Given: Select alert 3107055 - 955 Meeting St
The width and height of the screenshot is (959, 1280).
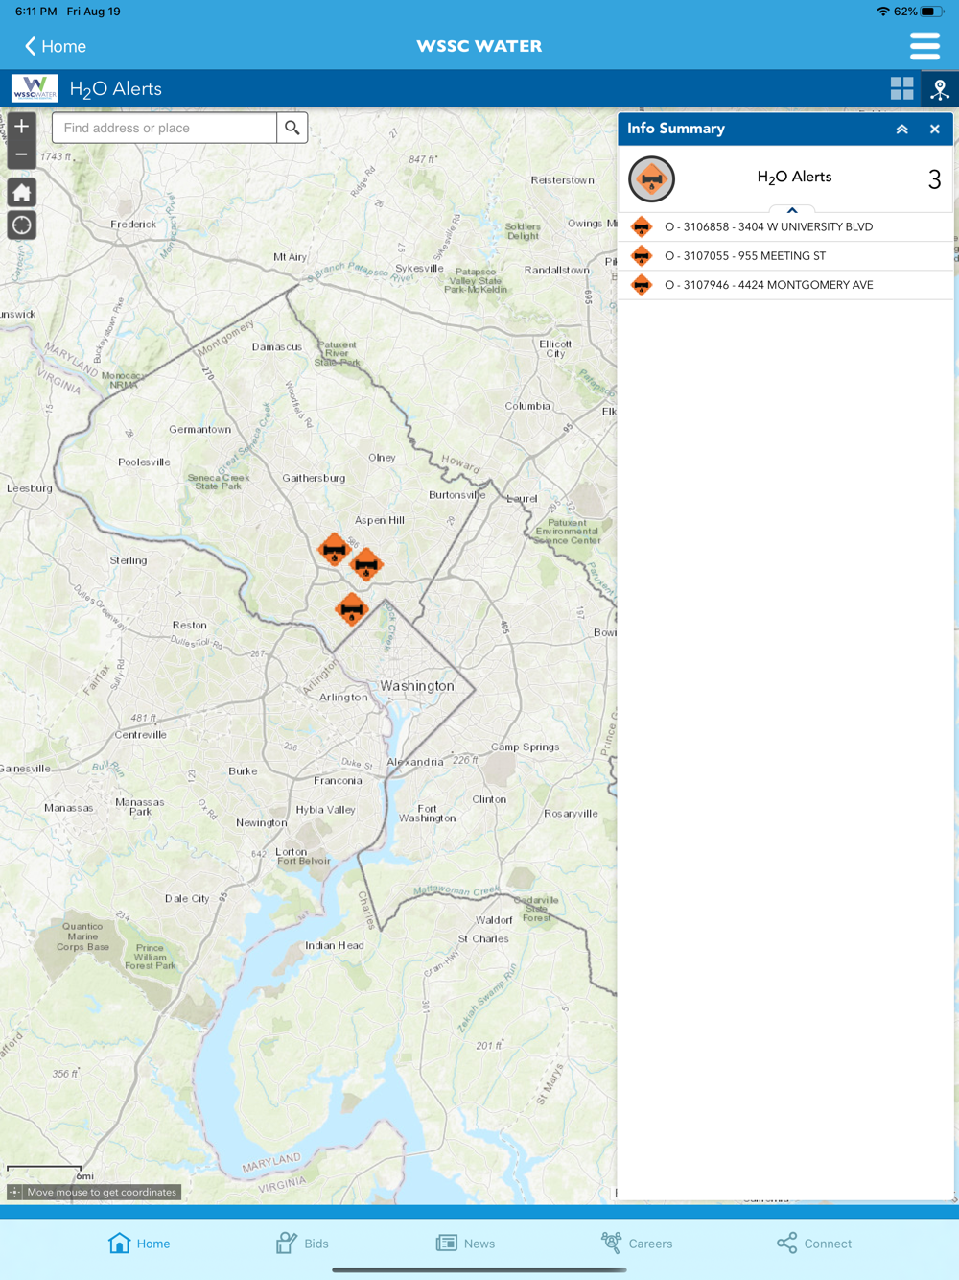Looking at the screenshot, I should (x=785, y=256).
